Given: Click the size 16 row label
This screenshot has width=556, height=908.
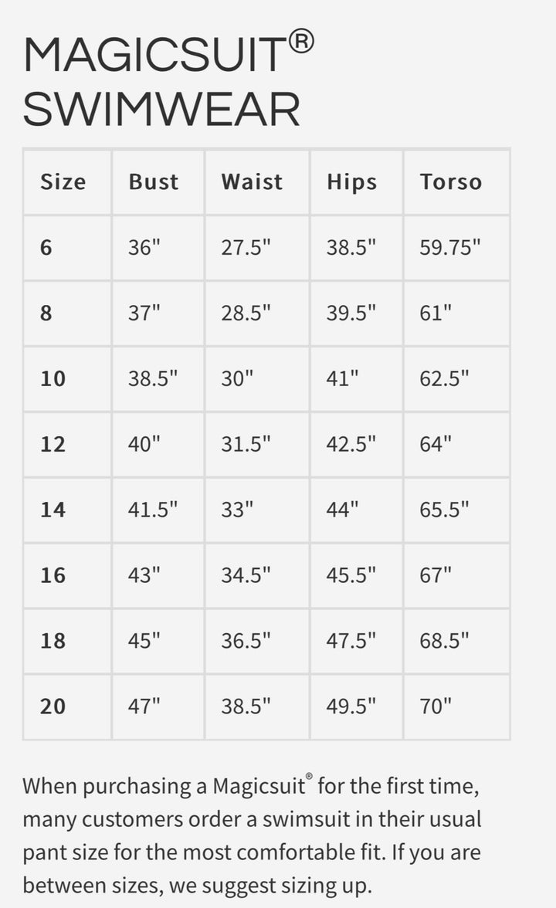Looking at the screenshot, I should (x=53, y=576).
